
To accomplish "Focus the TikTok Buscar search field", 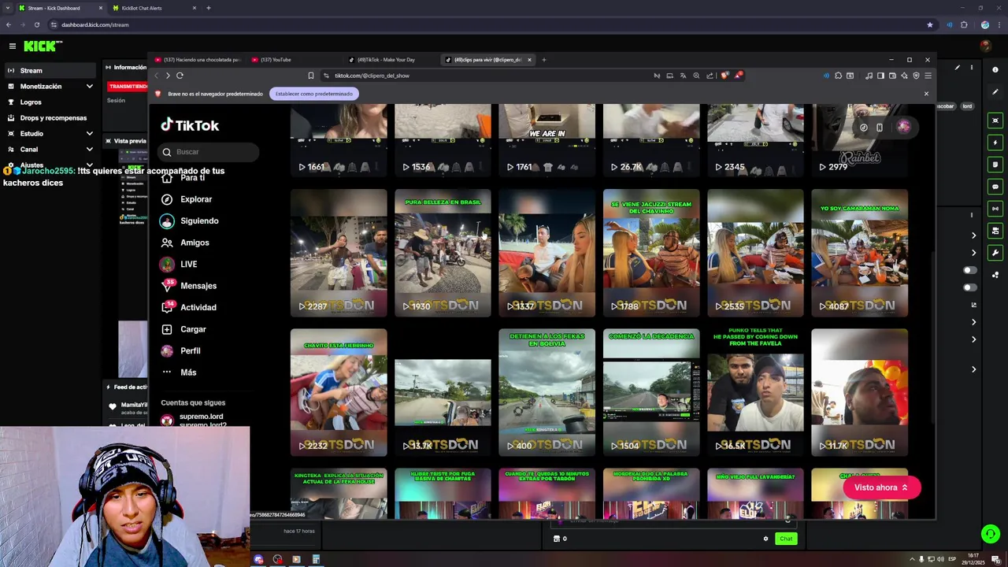I will click(x=208, y=152).
